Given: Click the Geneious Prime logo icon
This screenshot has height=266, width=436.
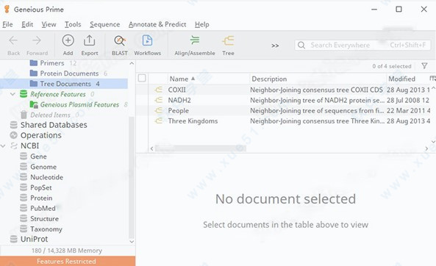Looking at the screenshot, I should tap(7, 9).
